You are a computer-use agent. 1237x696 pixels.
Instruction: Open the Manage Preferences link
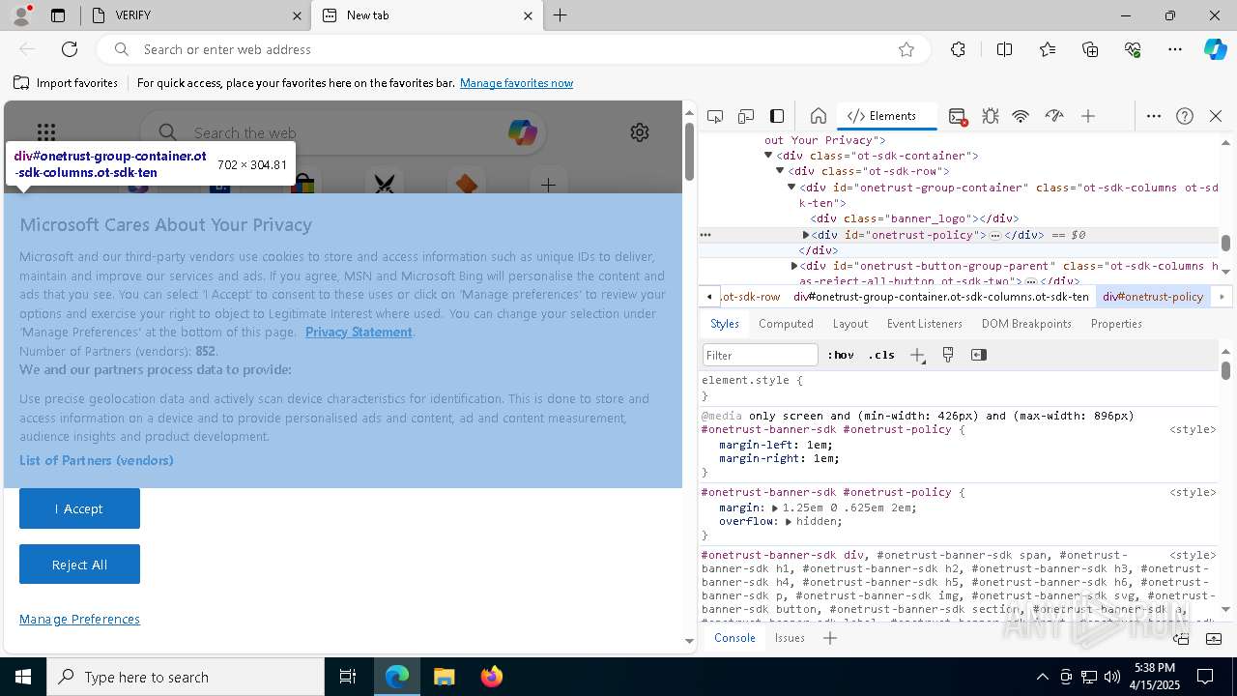[x=79, y=619]
